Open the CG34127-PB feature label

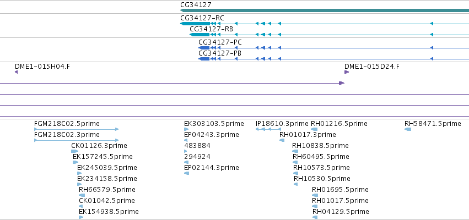tap(220, 53)
